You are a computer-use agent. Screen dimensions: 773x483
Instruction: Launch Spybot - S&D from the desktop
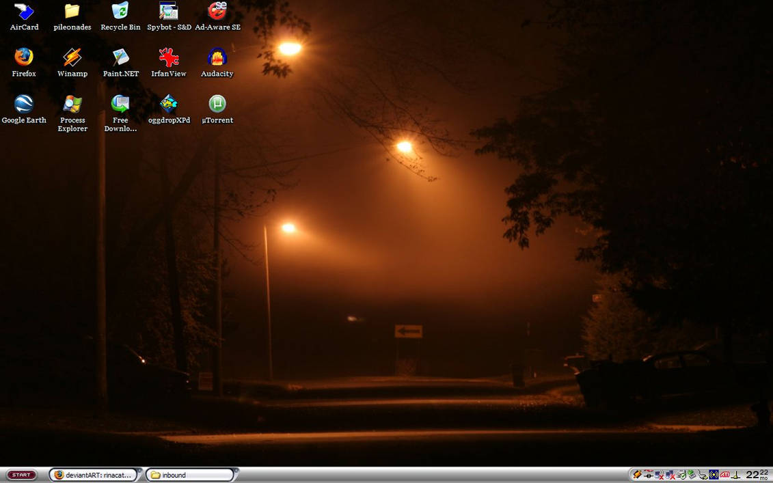(169, 17)
